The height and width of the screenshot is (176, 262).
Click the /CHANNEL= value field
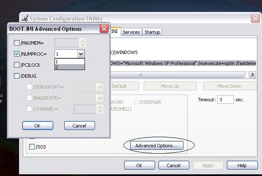(85, 109)
